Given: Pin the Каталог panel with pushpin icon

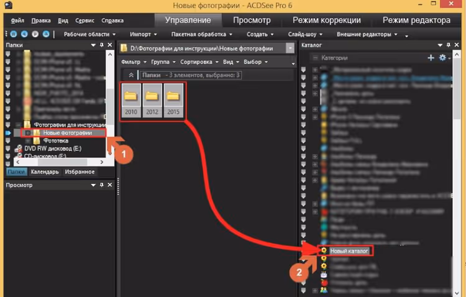Looking at the screenshot, I should [449, 45].
